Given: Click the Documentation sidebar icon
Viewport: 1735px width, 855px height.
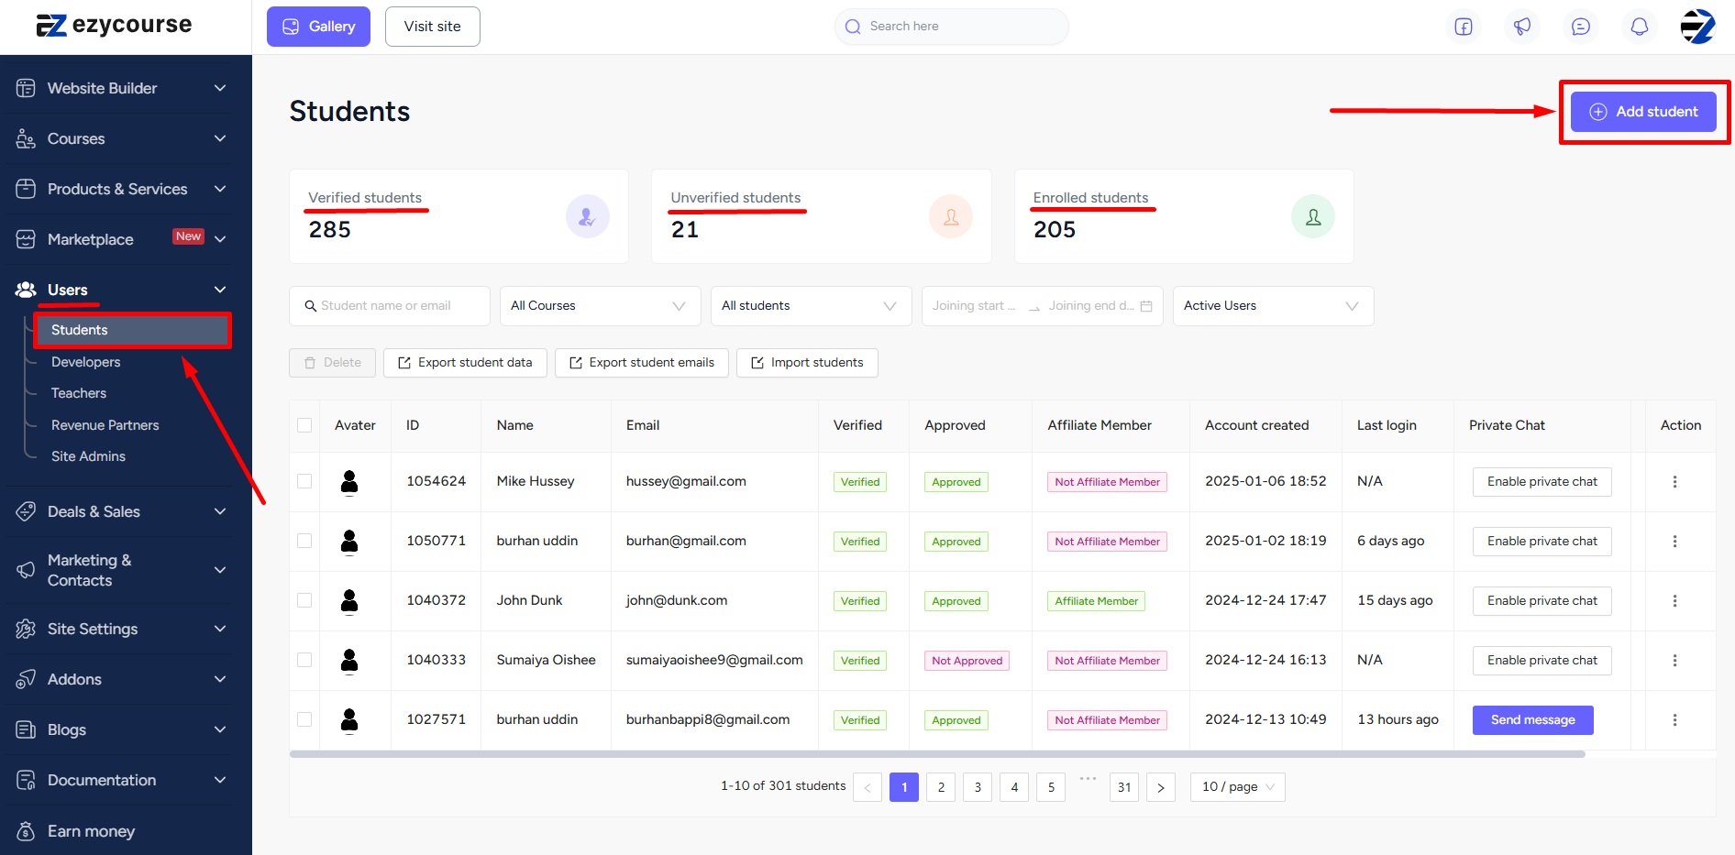Looking at the screenshot, I should pos(26,780).
